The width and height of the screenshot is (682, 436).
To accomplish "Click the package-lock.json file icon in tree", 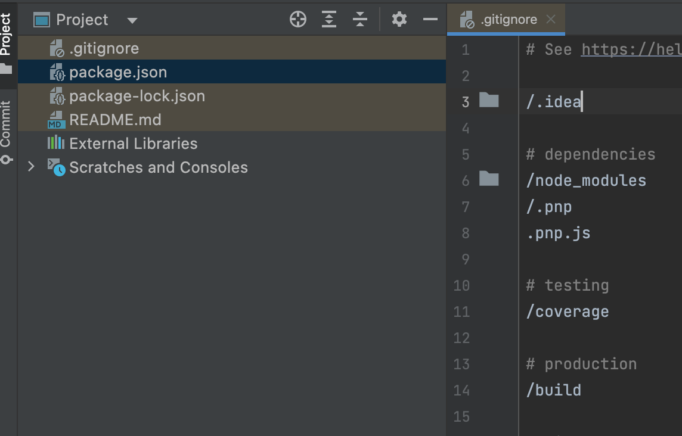I will [x=57, y=96].
